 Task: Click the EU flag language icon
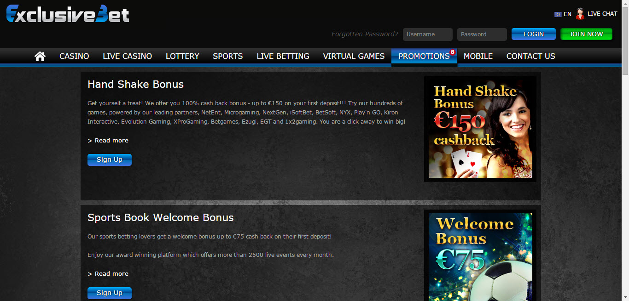tap(558, 14)
